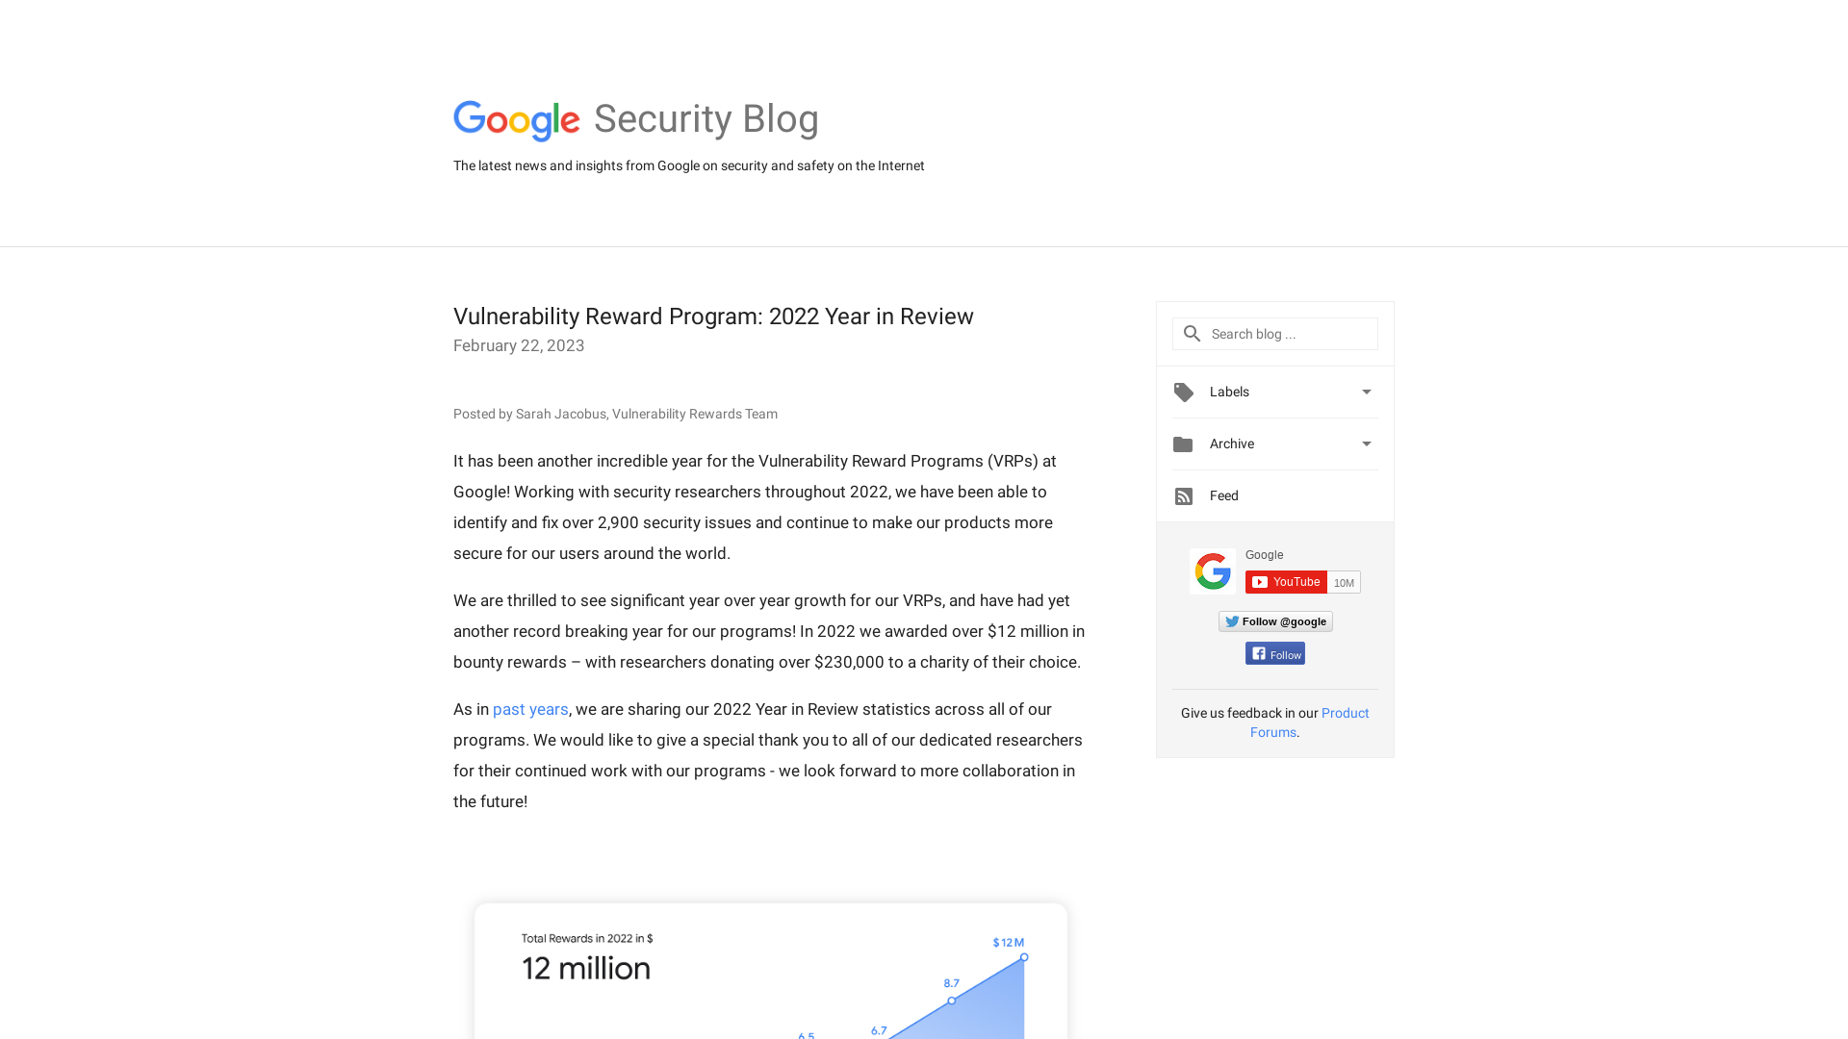Click the Archive folder icon
1848x1039 pixels.
[x=1183, y=443]
